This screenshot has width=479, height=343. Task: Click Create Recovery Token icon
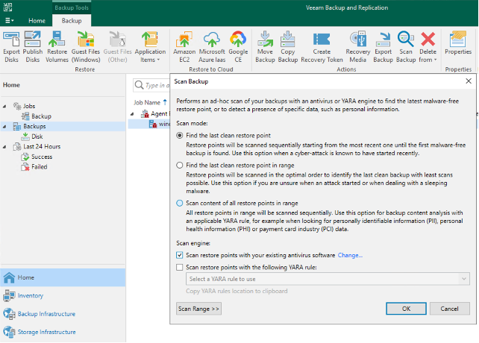(322, 47)
